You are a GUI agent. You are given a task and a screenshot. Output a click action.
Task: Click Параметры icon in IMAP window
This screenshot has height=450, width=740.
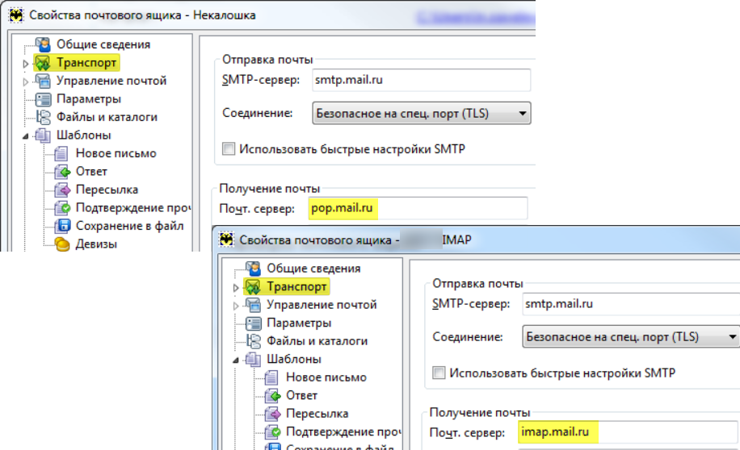(254, 323)
